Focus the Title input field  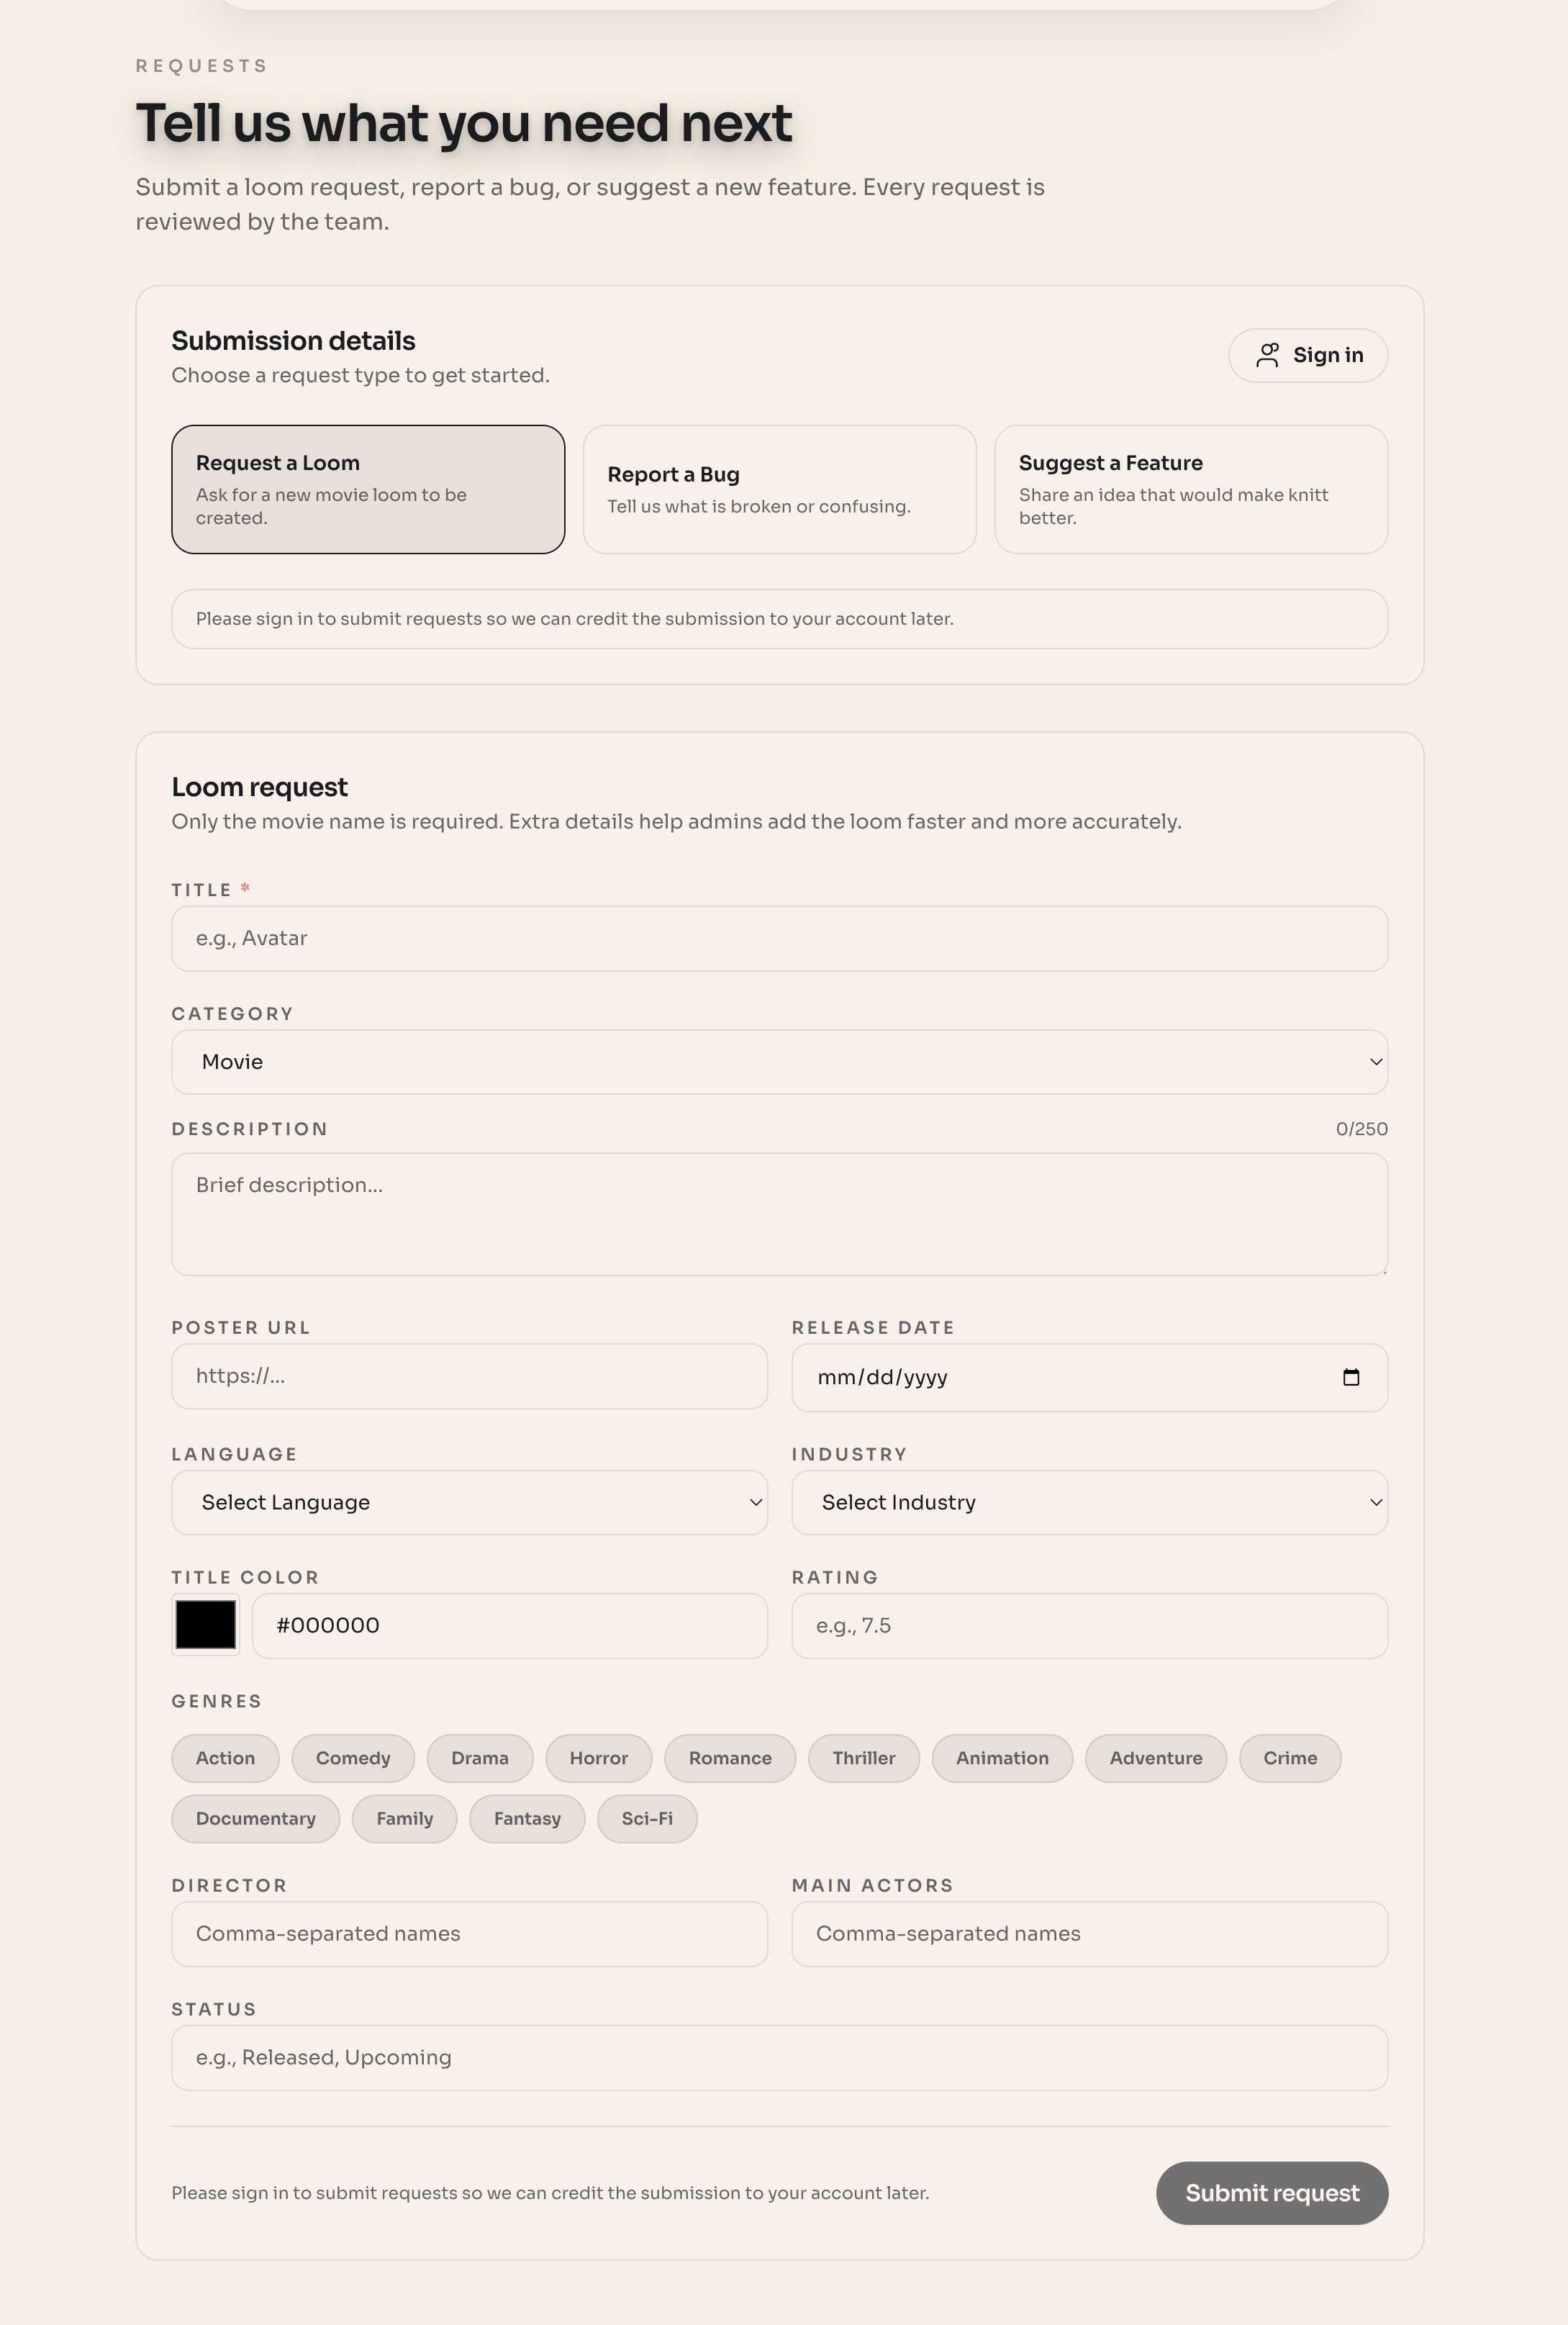[779, 938]
